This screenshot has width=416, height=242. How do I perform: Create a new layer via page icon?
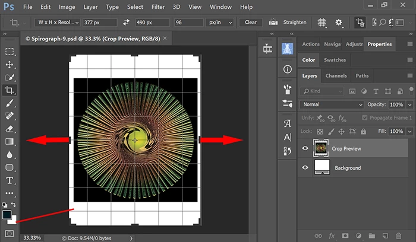click(385, 235)
